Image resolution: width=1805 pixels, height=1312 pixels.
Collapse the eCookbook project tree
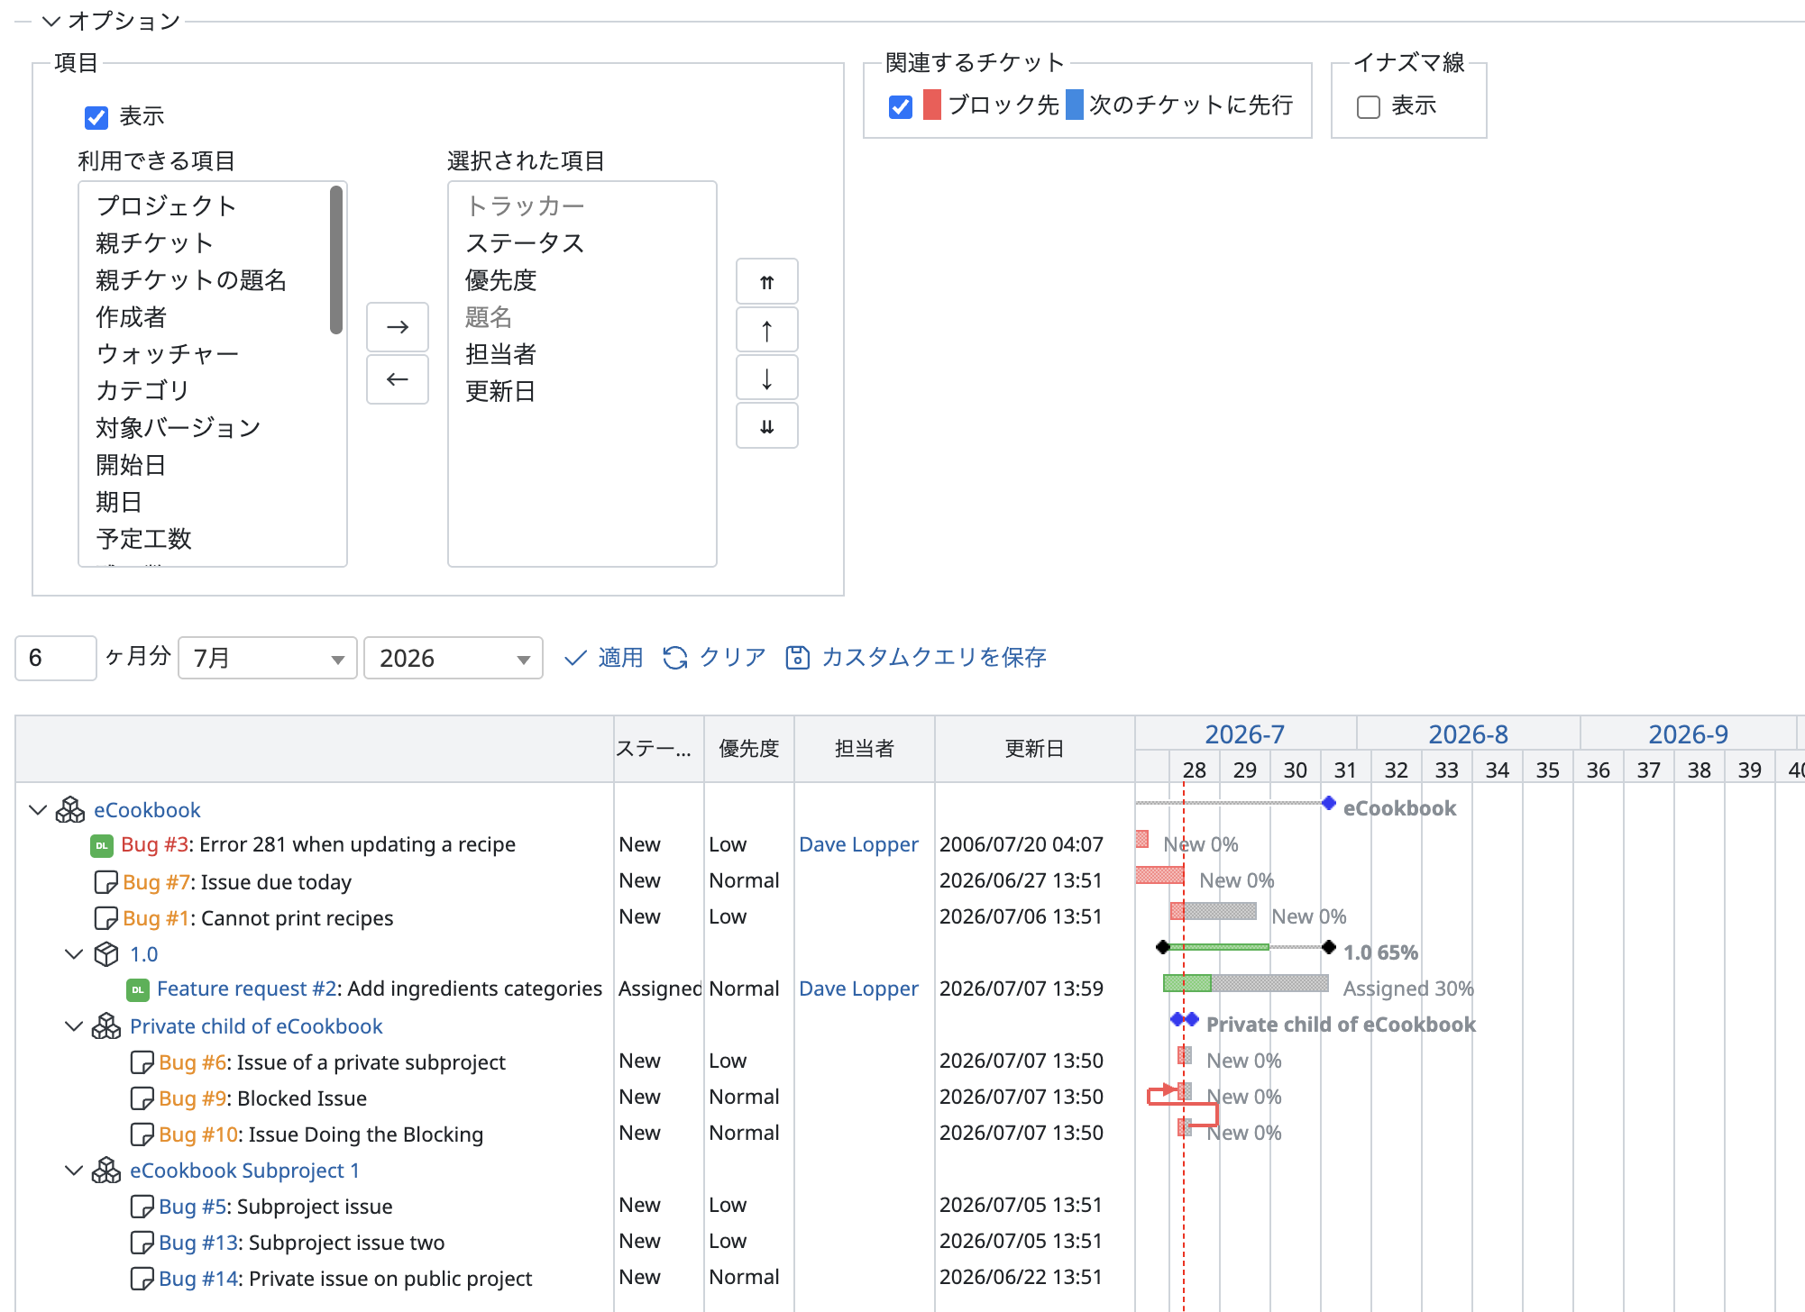pyautogui.click(x=38, y=809)
